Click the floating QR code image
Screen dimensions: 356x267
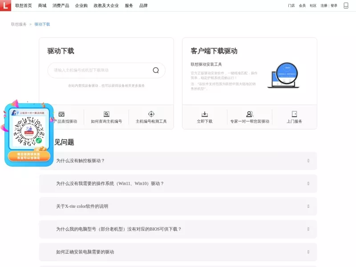[x=29, y=131]
